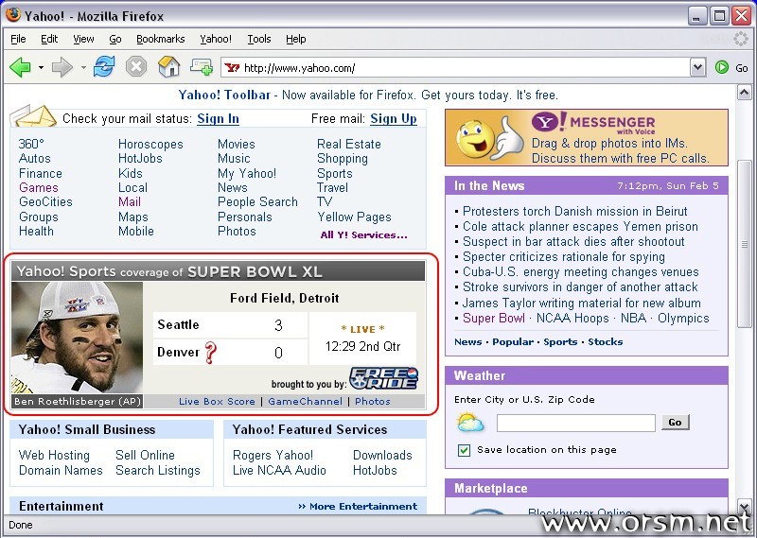The image size is (757, 538).
Task: Click the Sign In mail link
Action: click(x=219, y=119)
